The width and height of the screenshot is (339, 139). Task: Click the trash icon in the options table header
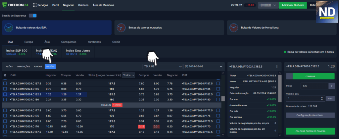5,75
